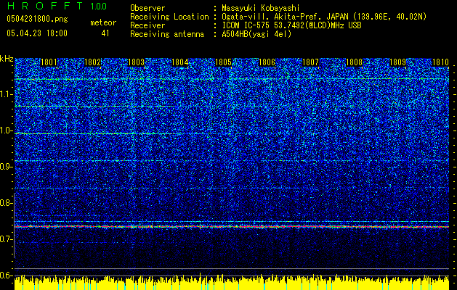The image size is (457, 290).
Task: Click the date stamp 05.04.23 18:00
Action: point(37,33)
